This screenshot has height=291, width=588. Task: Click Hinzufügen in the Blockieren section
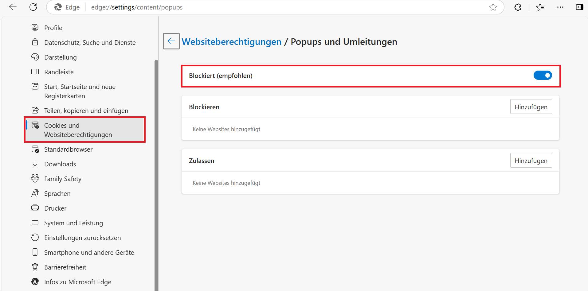(531, 107)
